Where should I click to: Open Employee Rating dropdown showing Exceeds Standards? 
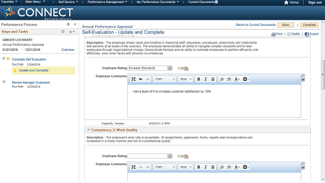point(150,68)
